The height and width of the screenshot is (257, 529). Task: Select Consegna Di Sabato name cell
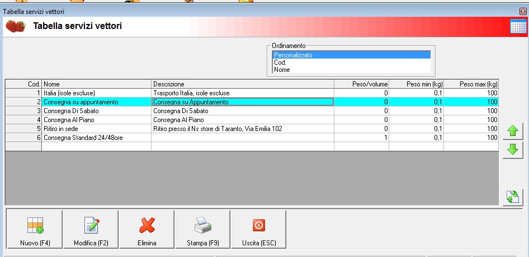97,111
